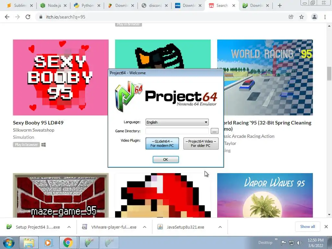This screenshot has width=332, height=249.
Task: Click the red pixel cap character thumbnail
Action: (x=163, y=196)
